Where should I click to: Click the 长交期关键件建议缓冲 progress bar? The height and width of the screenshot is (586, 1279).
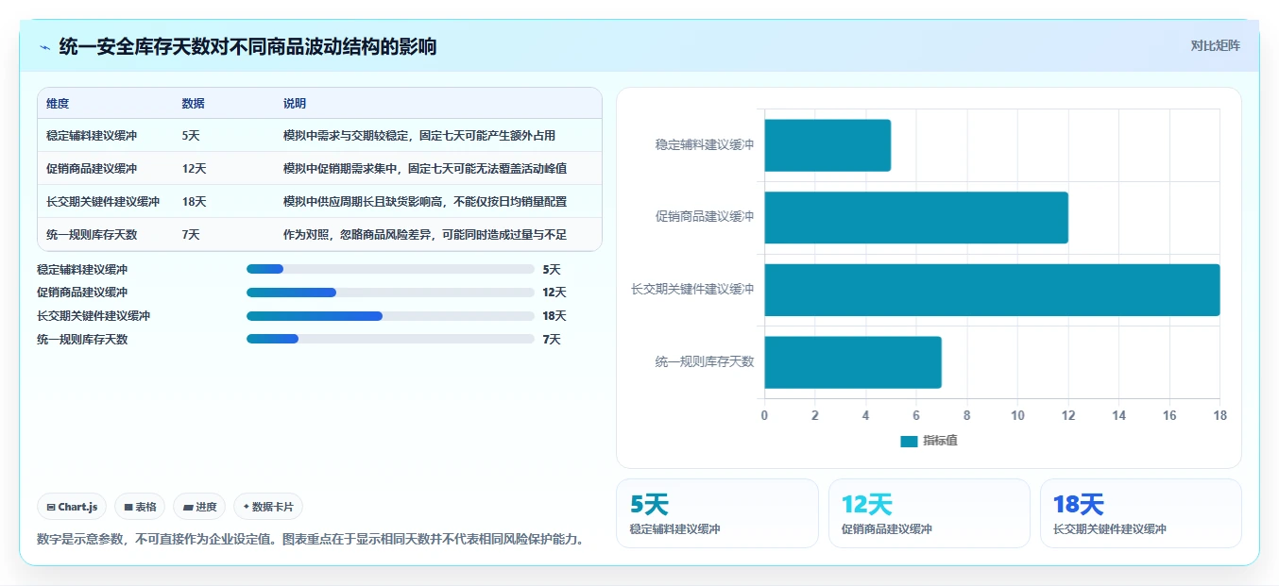390,316
